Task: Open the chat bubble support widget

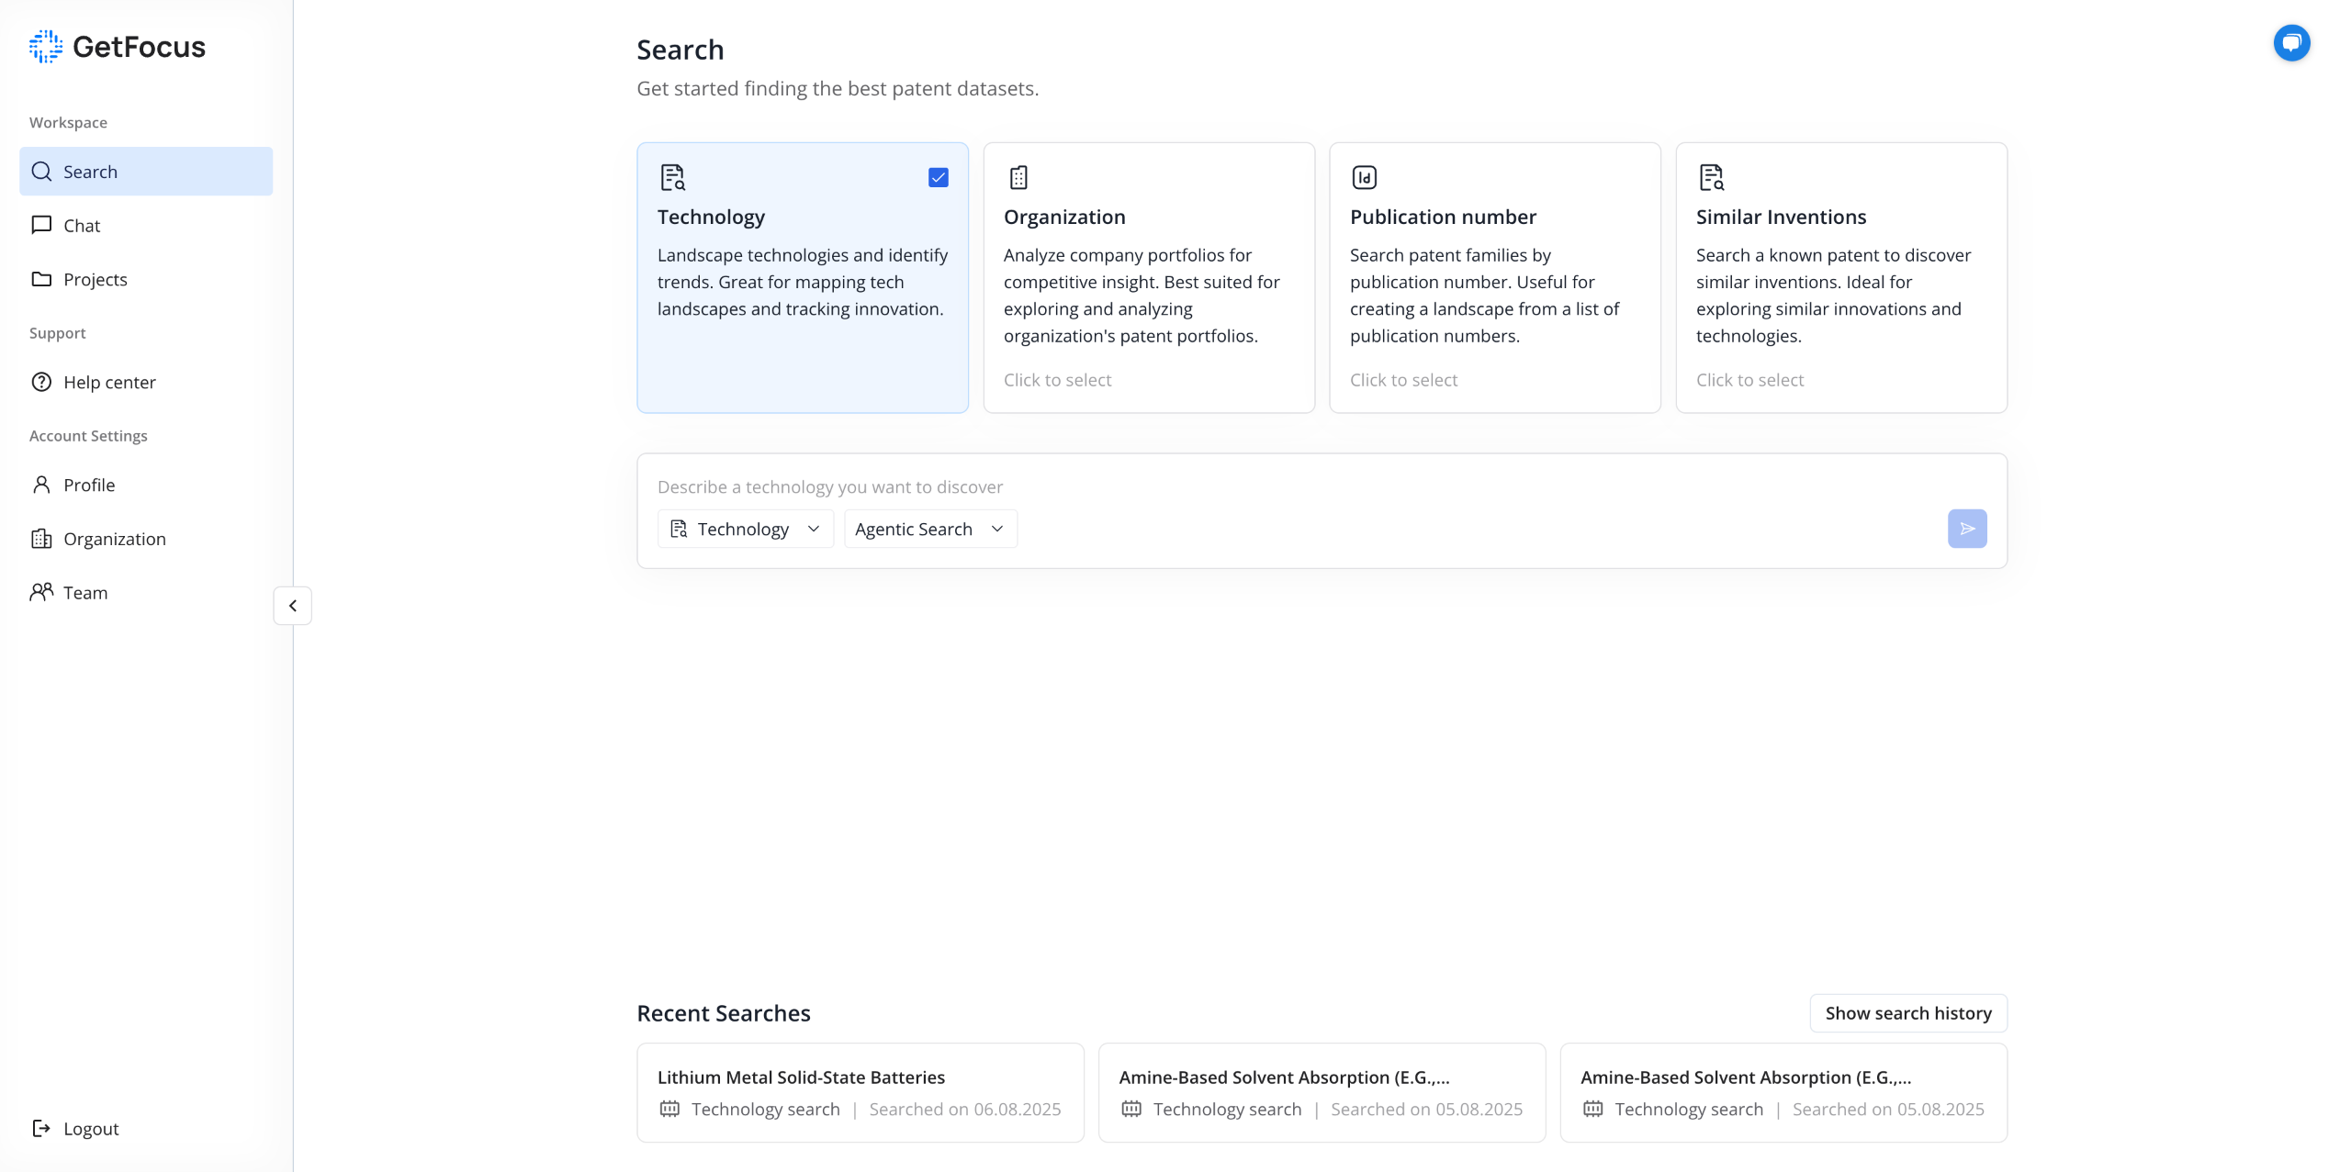Action: click(2290, 43)
